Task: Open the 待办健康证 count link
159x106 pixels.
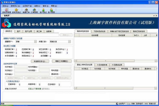Action: (33, 53)
